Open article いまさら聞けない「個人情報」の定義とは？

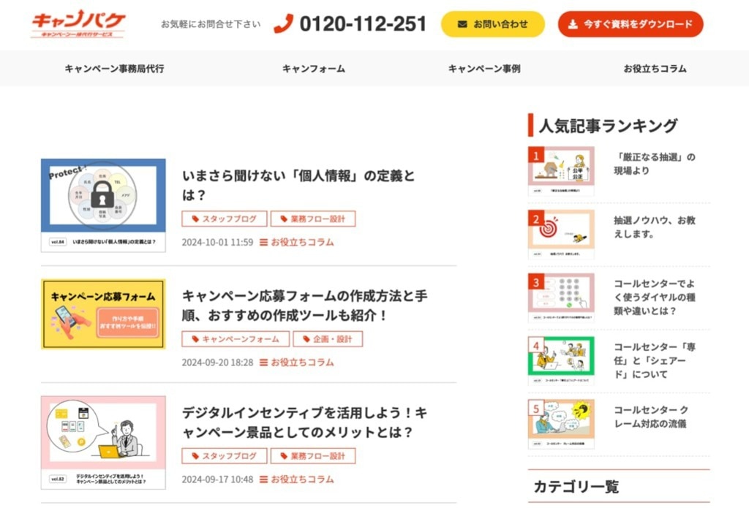pos(298,185)
